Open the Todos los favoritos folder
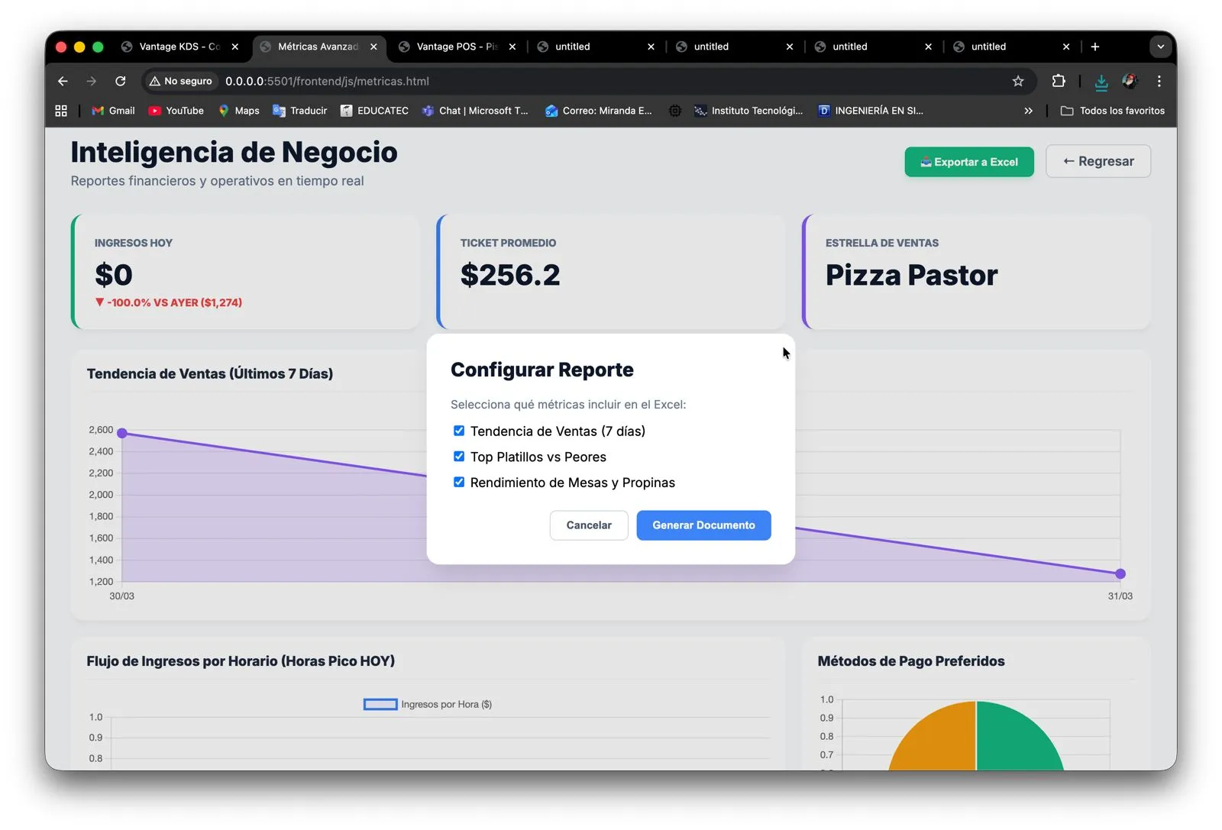The width and height of the screenshot is (1222, 830). pos(1113,111)
